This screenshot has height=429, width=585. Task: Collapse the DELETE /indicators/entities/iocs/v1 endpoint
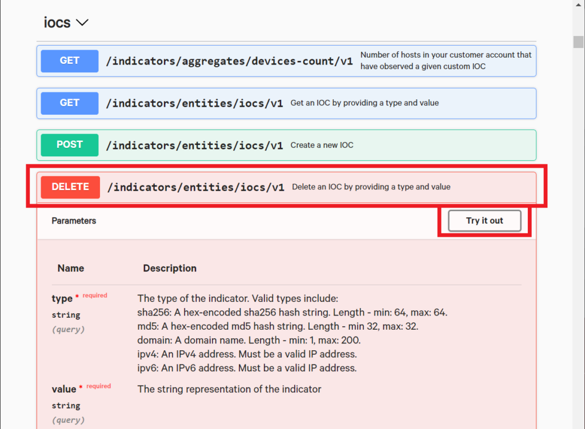point(286,187)
